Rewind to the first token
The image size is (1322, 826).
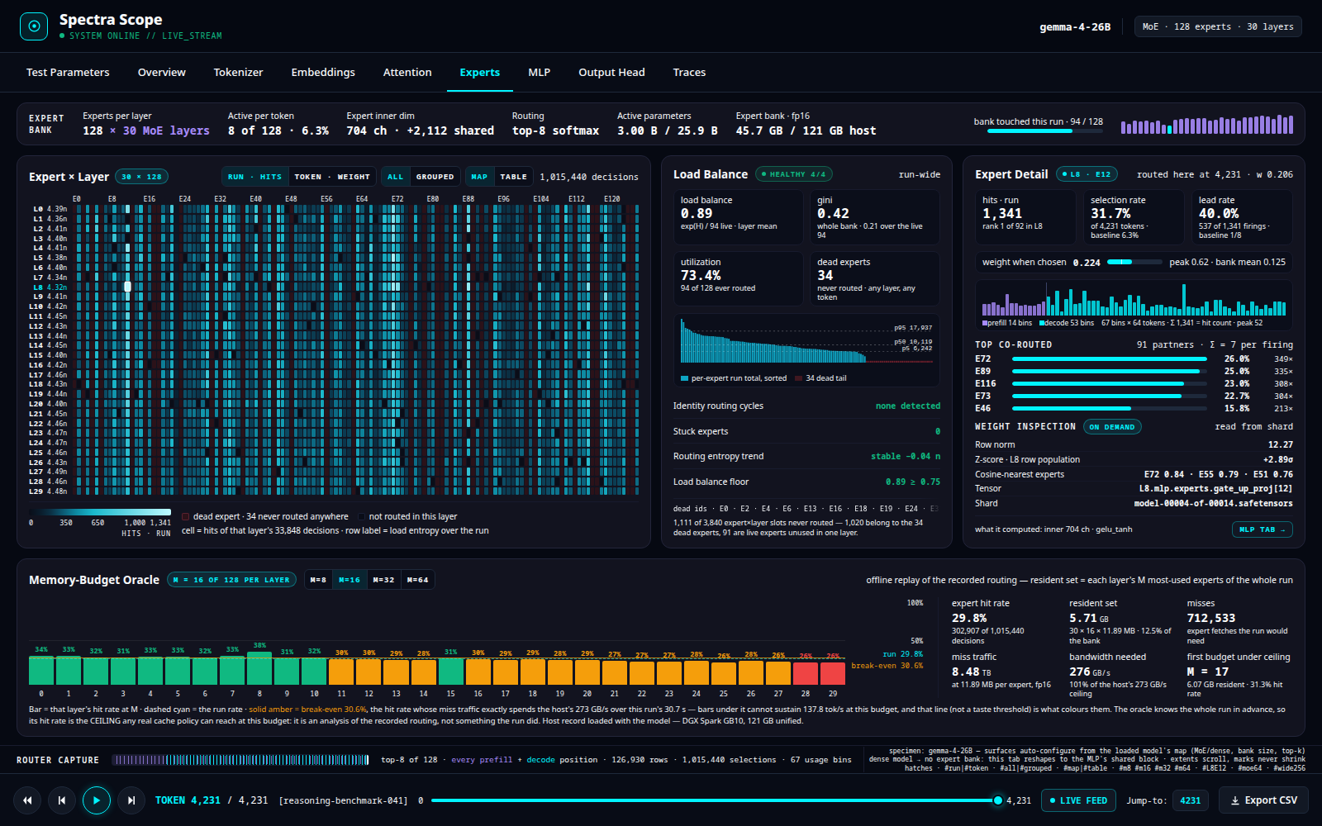tap(27, 800)
